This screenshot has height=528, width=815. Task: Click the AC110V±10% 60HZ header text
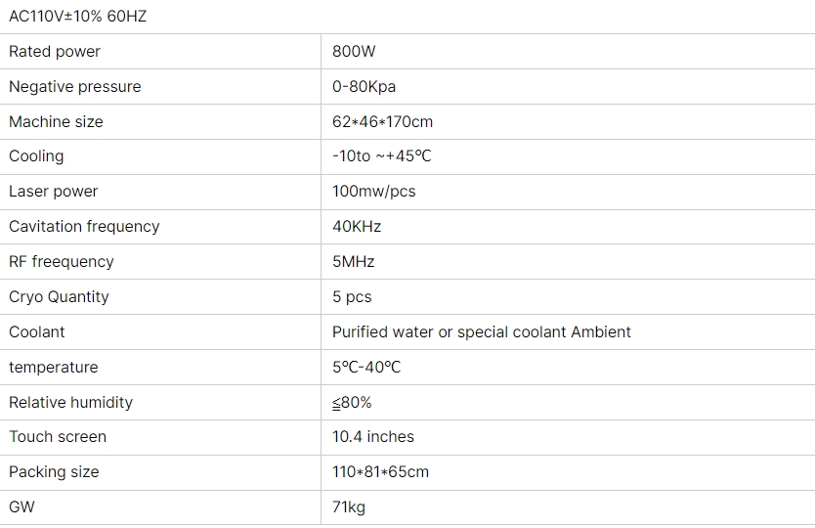[77, 16]
